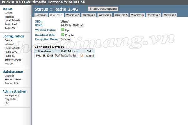Click the Status :: Radio 2.4G page title

point(56,9)
